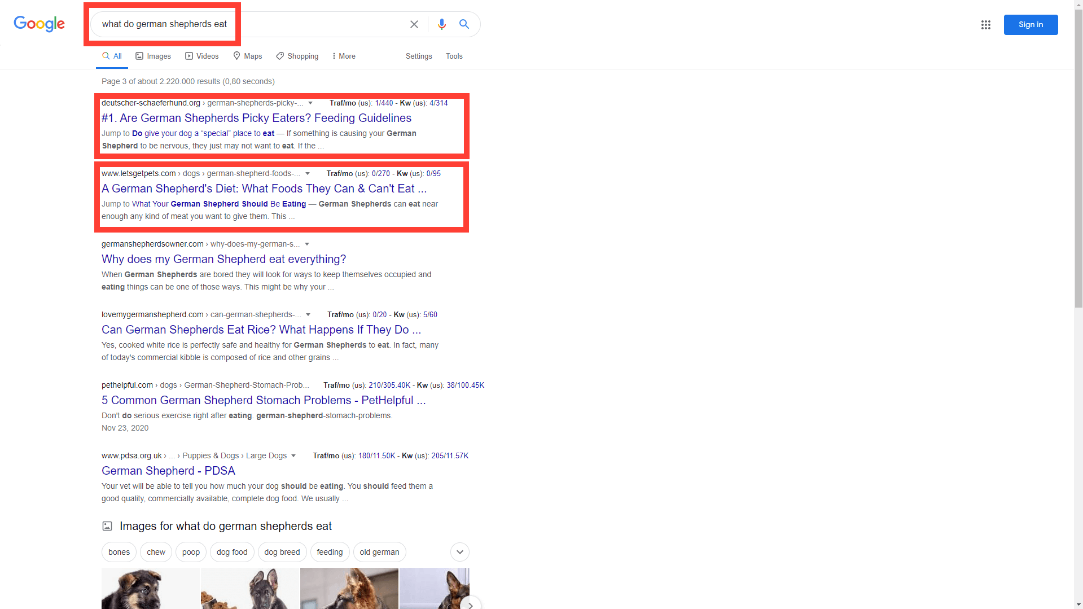Screen dimensions: 1083x609
Task: Click the Sign in button
Action: pyautogui.click(x=1031, y=25)
